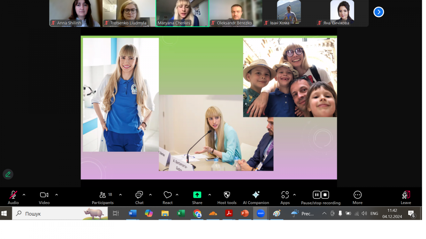Toggle camera using Video button
The width and height of the screenshot is (426, 239).
click(x=44, y=195)
